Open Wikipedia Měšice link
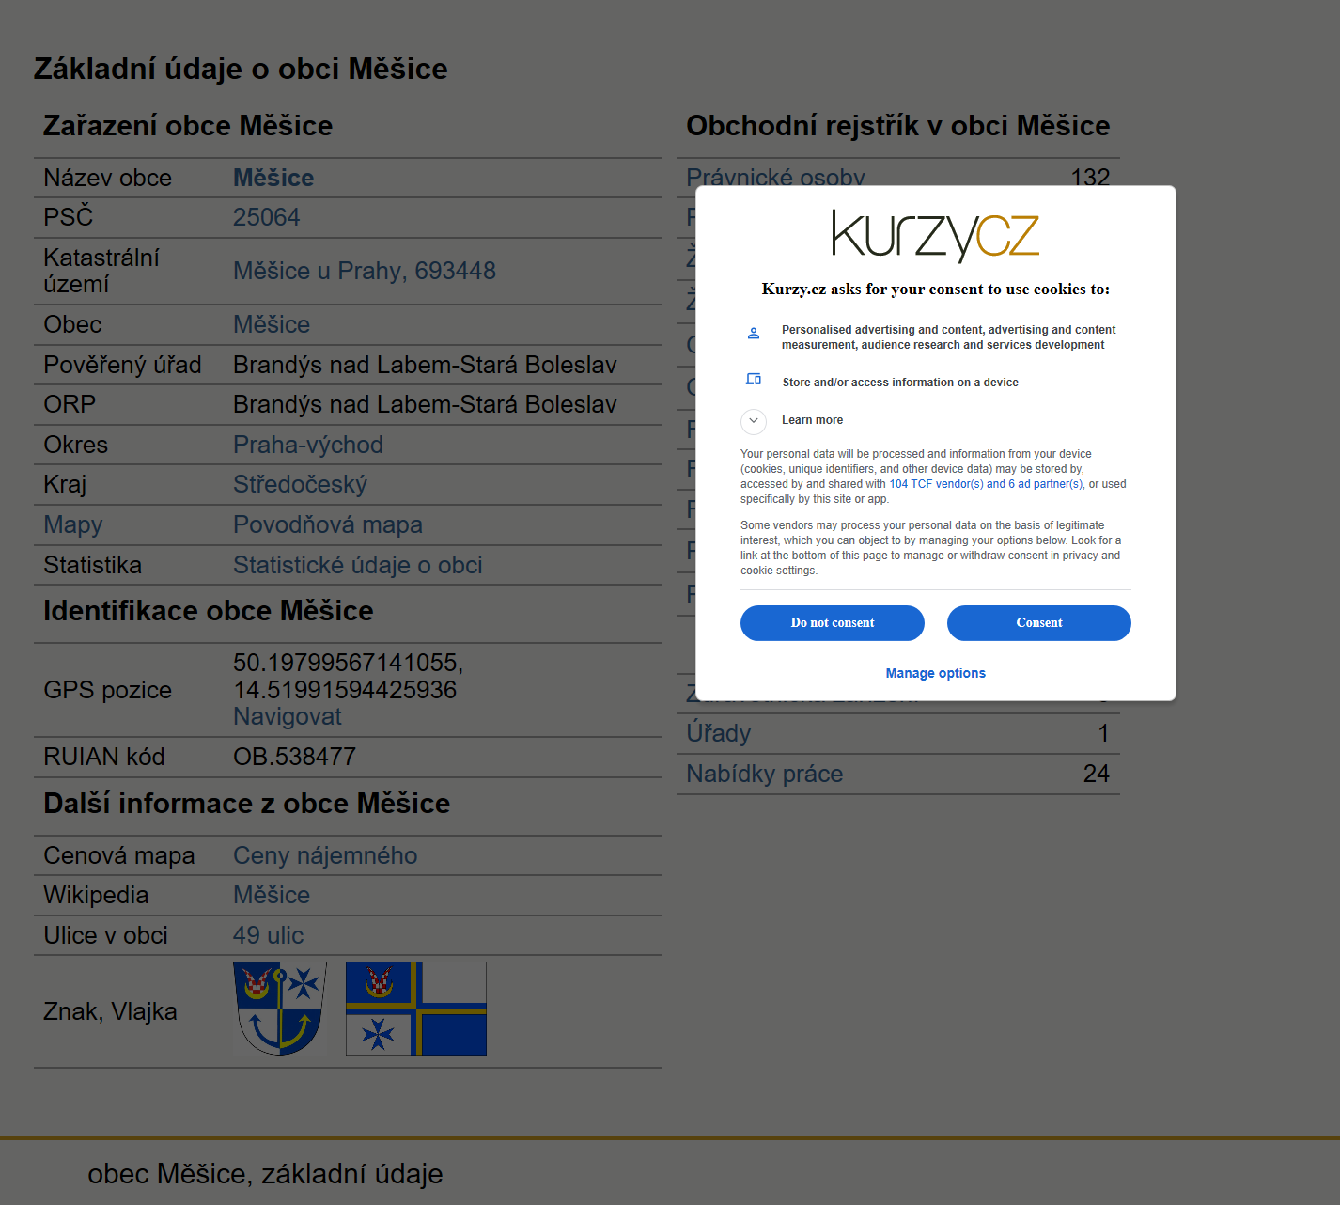The width and height of the screenshot is (1340, 1205). coord(272,895)
